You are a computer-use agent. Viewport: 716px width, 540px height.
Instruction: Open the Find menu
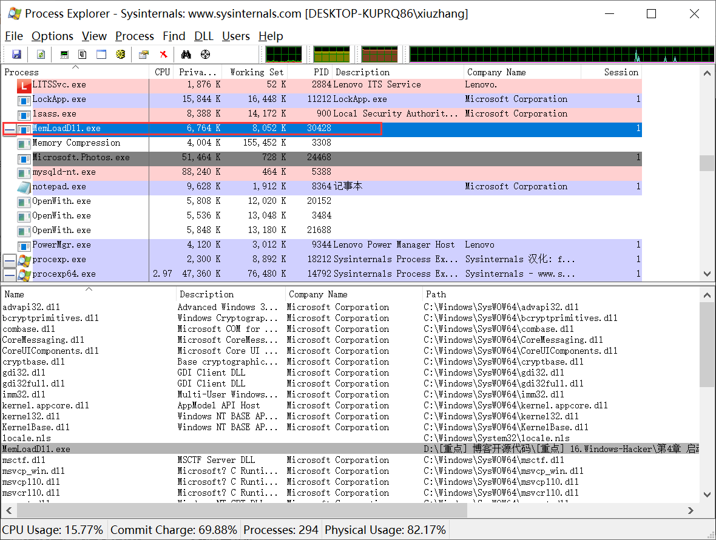pos(174,36)
